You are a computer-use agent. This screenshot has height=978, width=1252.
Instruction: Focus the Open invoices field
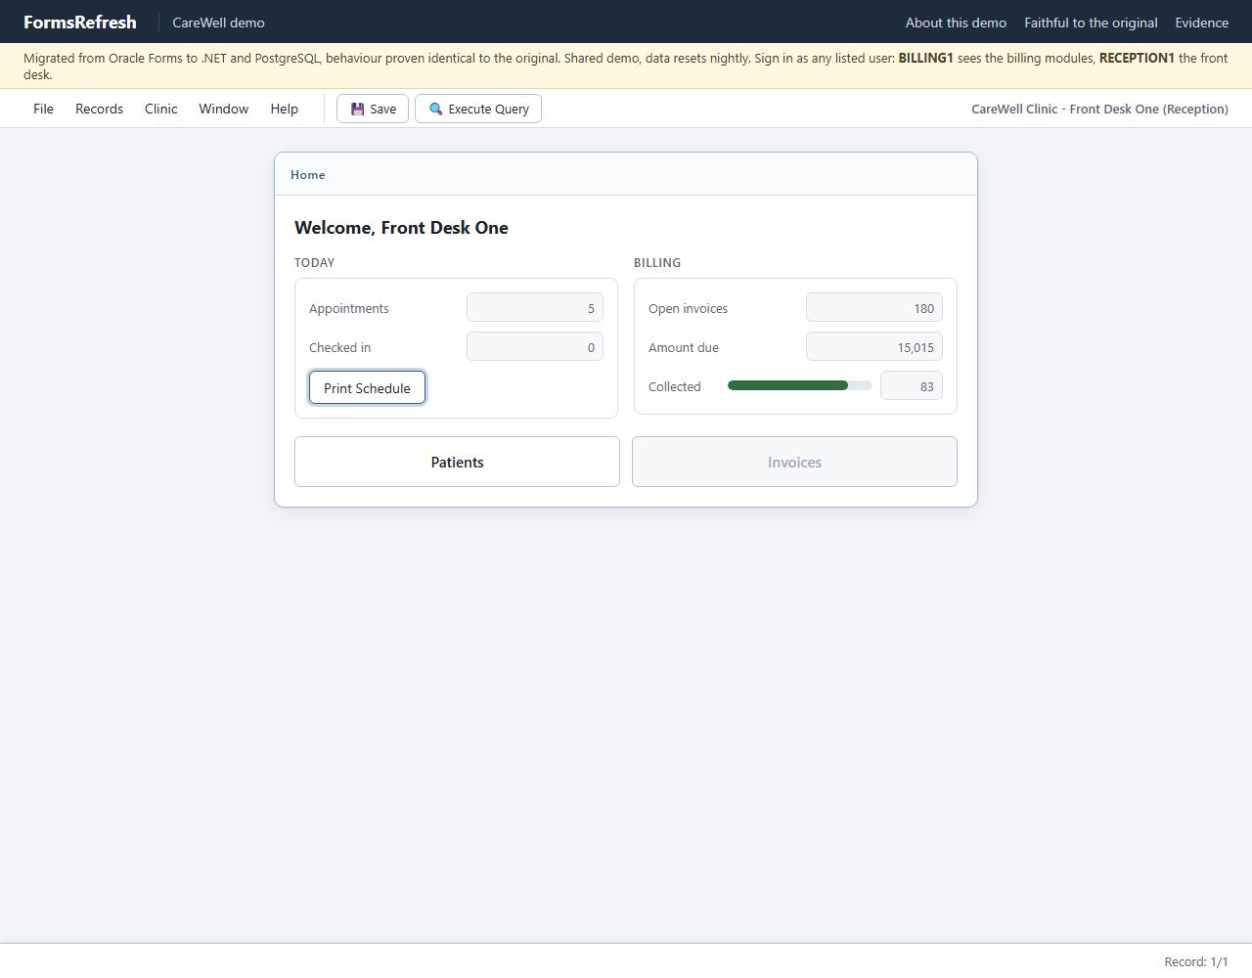(x=874, y=307)
